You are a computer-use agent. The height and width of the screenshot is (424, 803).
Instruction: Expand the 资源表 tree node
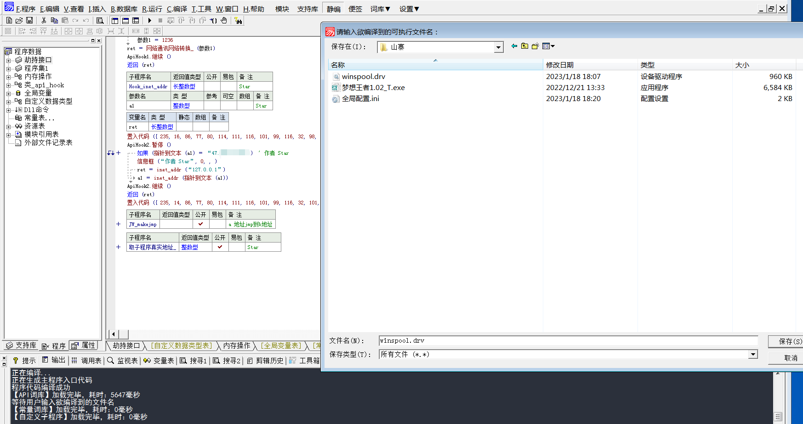[x=8, y=126]
